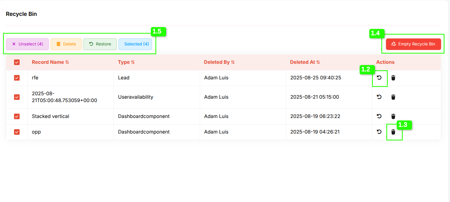Restore the Stacked vertical record
The image size is (450, 202).
(x=379, y=116)
